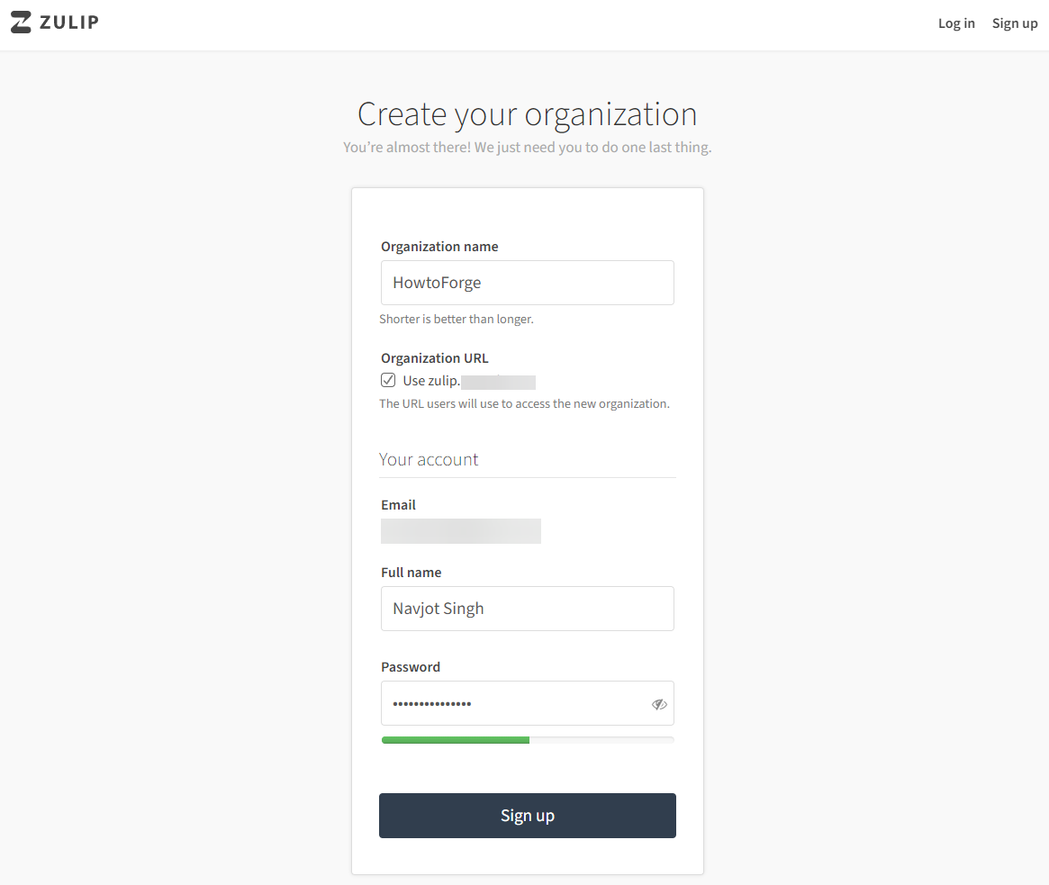The width and height of the screenshot is (1049, 885).
Task: Submit the dark Sign up button
Action: [527, 816]
